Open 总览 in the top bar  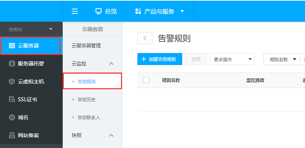[x=106, y=11]
